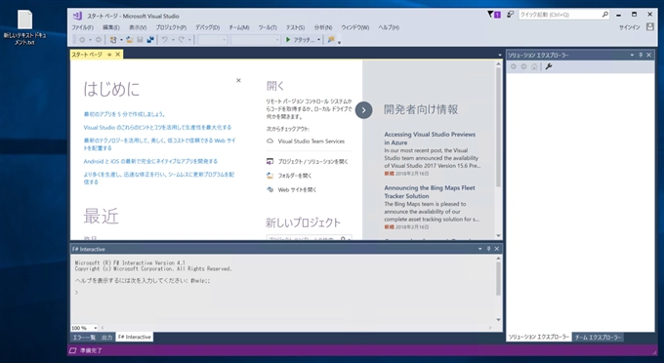Viewport: 664px width, 363px height.
Task: Click the Navigate Backward toolbar icon
Action: tap(82, 40)
